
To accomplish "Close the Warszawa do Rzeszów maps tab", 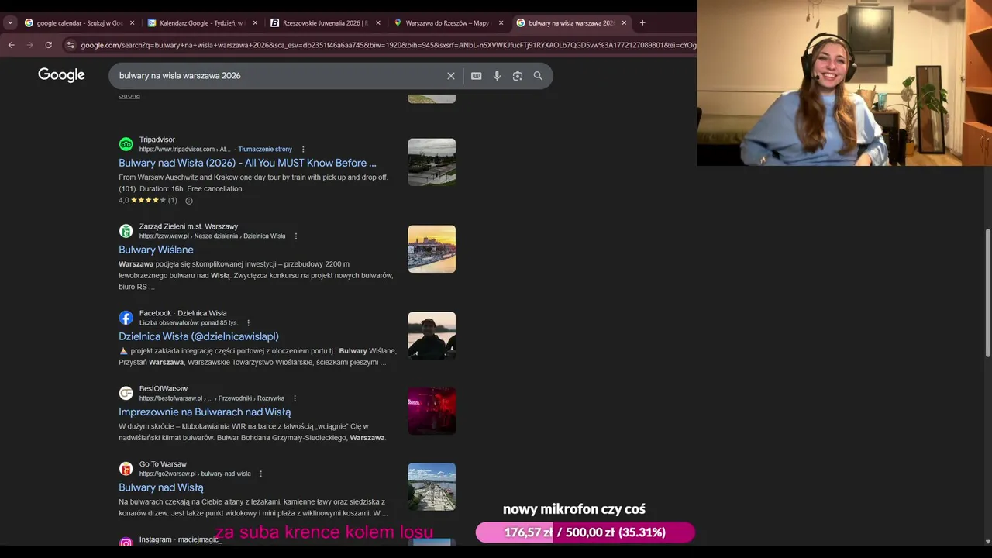I will [501, 22].
